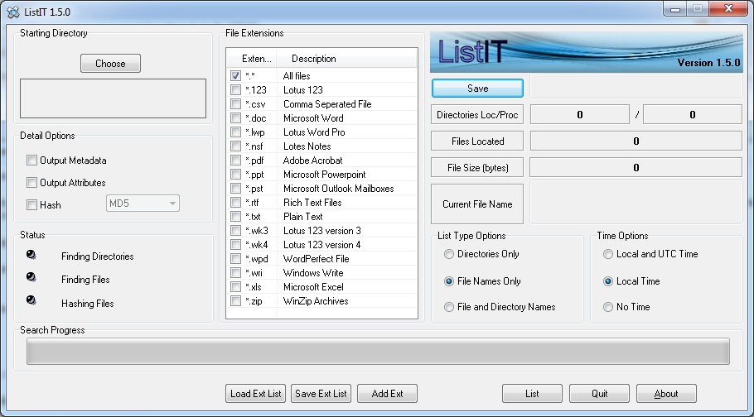Enable the Output Attributes checkbox
The width and height of the screenshot is (754, 417).
pos(31,183)
